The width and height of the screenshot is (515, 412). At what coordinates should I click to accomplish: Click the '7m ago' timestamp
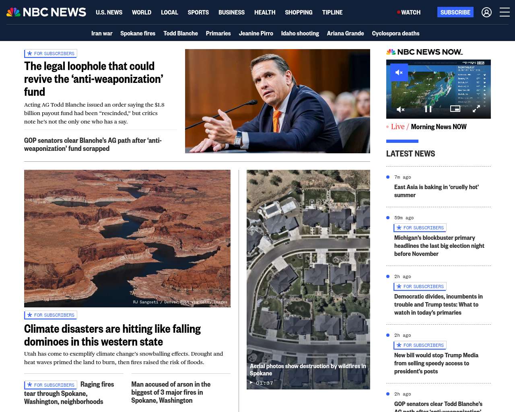(403, 177)
